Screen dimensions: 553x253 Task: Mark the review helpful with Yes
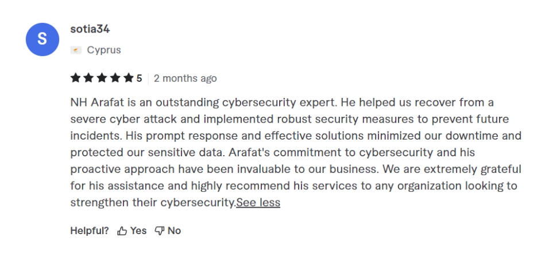coord(138,231)
